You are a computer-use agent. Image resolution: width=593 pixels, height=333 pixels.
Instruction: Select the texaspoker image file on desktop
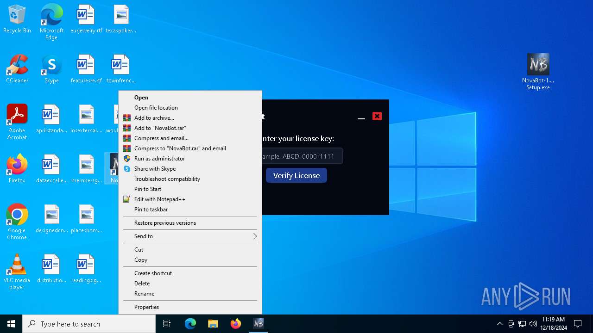pyautogui.click(x=121, y=19)
